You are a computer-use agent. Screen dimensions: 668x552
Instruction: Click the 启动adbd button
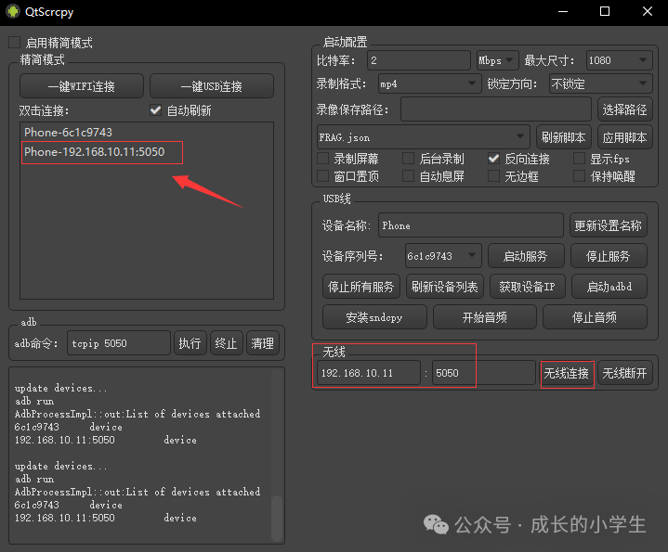click(609, 287)
